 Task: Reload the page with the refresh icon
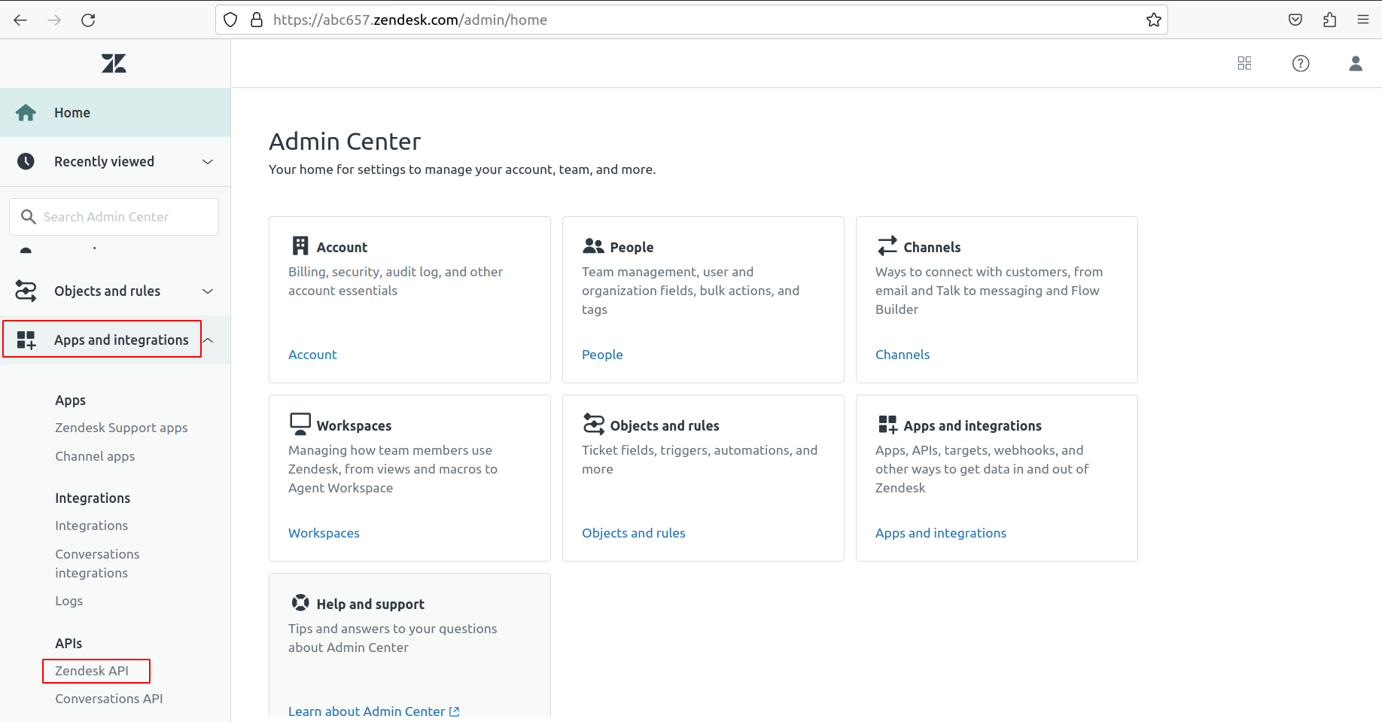[x=88, y=20]
